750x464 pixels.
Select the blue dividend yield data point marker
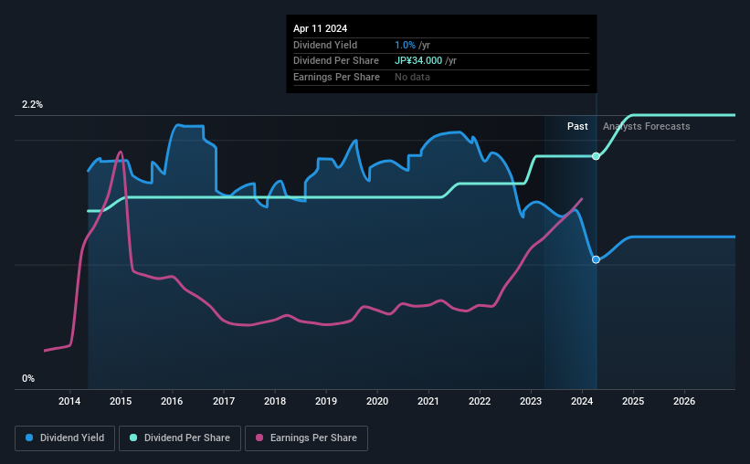[x=596, y=259]
